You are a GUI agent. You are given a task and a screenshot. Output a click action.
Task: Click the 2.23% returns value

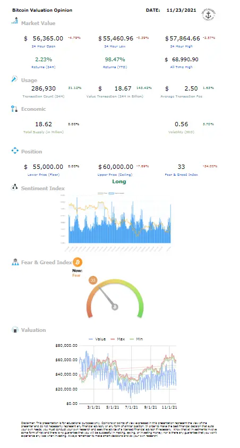(44, 60)
